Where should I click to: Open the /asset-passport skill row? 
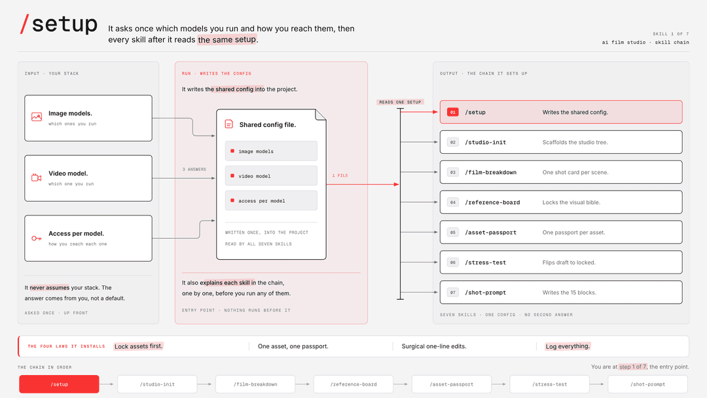point(561,232)
